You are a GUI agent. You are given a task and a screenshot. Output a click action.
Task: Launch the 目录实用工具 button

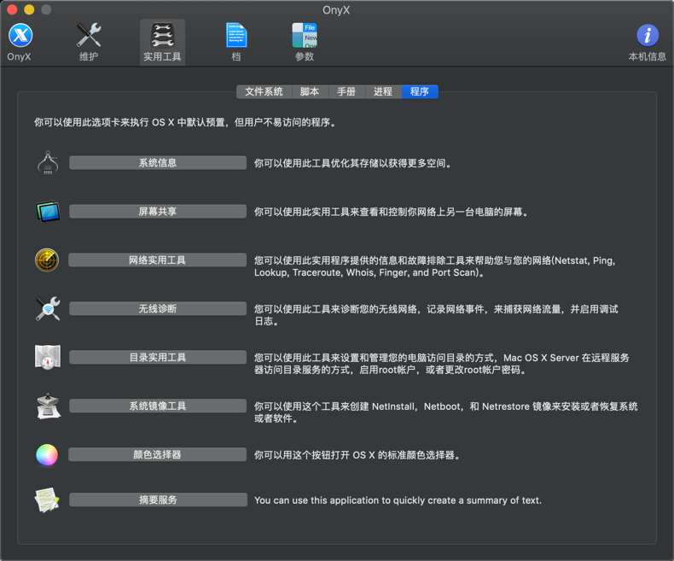[158, 357]
